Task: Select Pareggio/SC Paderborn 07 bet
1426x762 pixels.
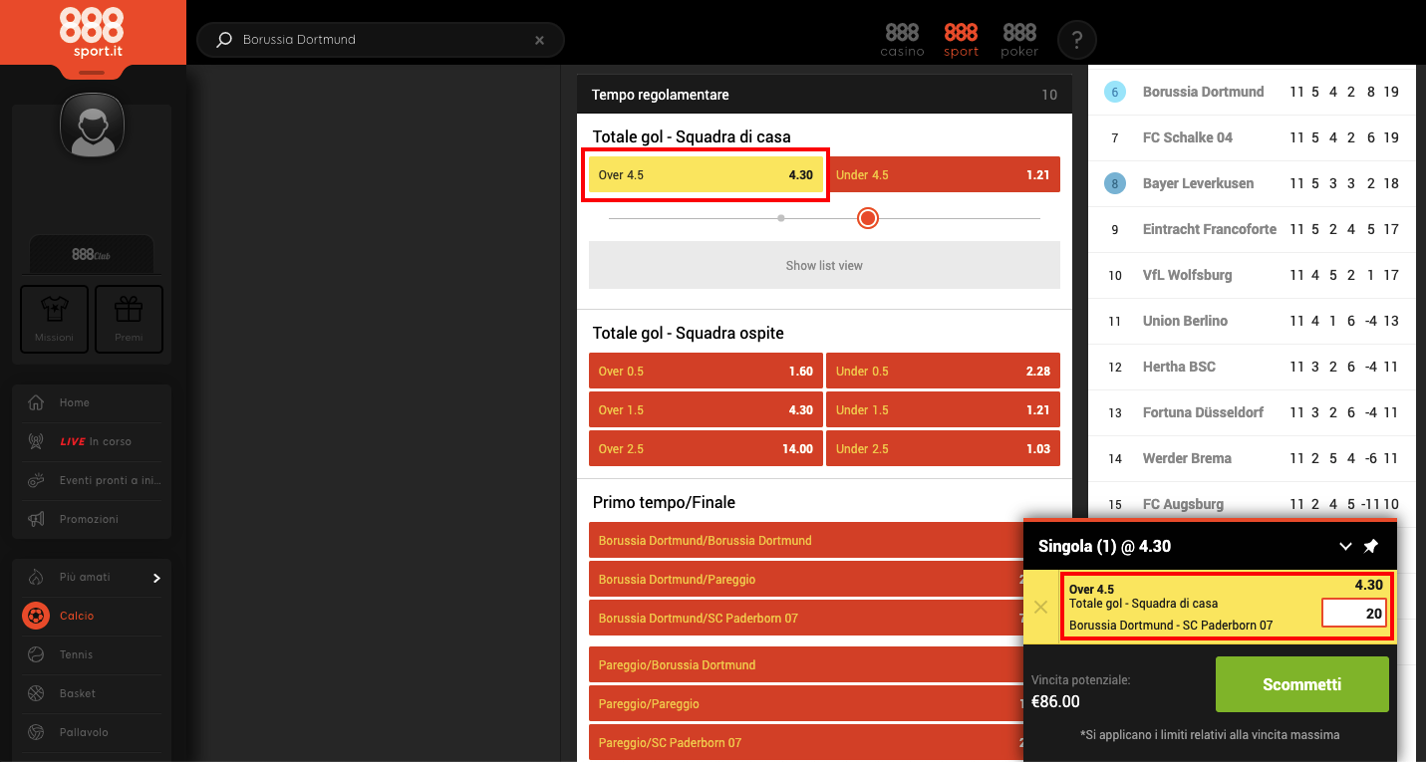Action: (x=807, y=742)
